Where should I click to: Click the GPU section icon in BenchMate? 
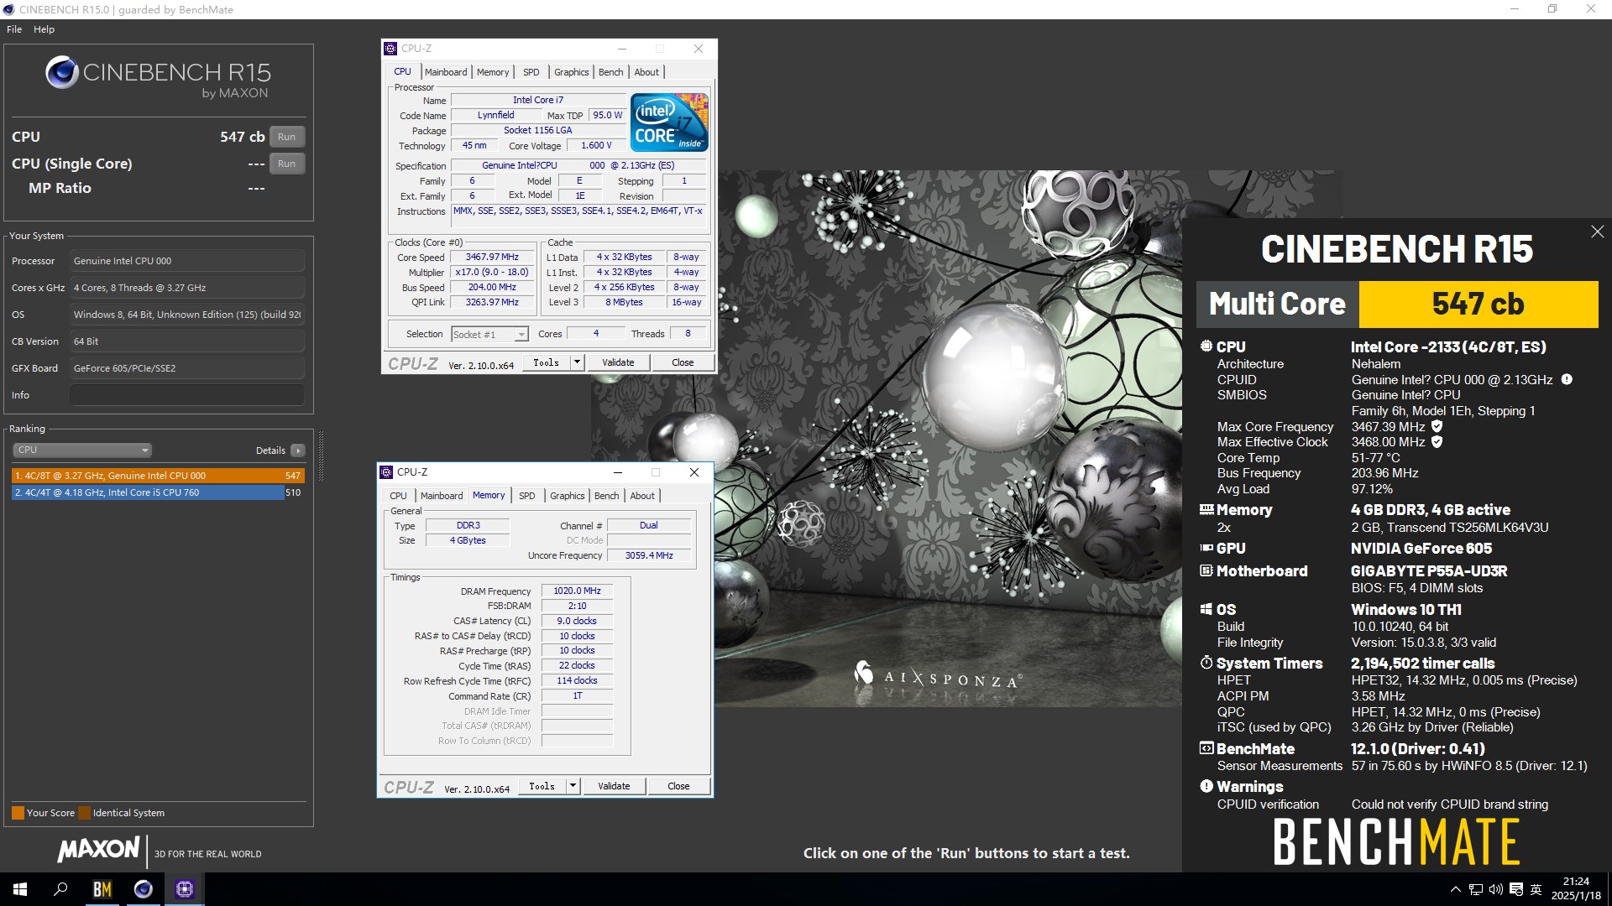pyautogui.click(x=1206, y=548)
